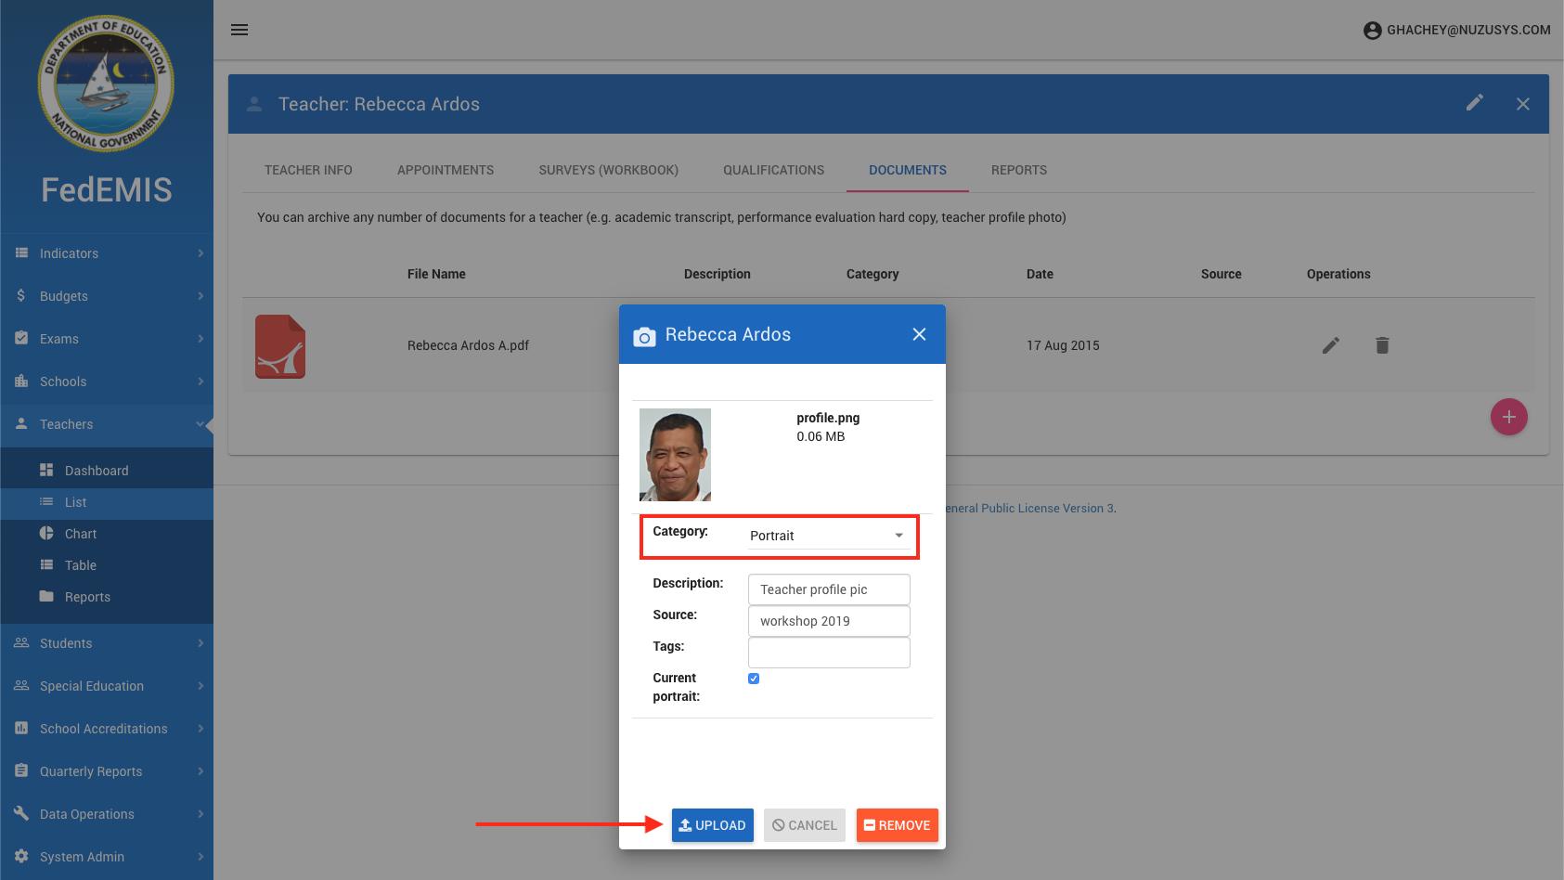1564x880 pixels.
Task: Click the hamburger menu icon
Action: [x=239, y=30]
